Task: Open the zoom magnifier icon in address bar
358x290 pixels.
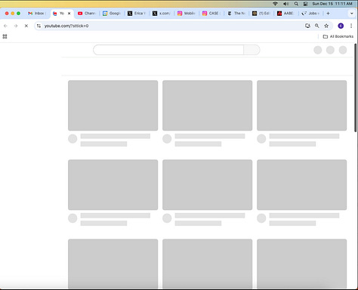Action: pos(317,26)
